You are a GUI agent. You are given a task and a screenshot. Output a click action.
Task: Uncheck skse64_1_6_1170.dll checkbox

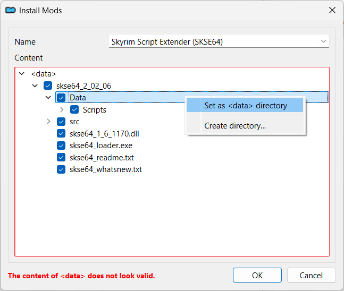coord(61,133)
